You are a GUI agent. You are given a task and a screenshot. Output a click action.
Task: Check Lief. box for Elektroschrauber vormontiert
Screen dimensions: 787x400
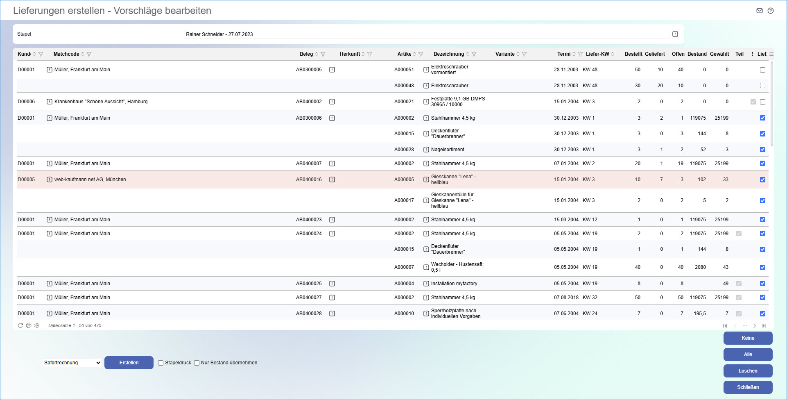[762, 70]
